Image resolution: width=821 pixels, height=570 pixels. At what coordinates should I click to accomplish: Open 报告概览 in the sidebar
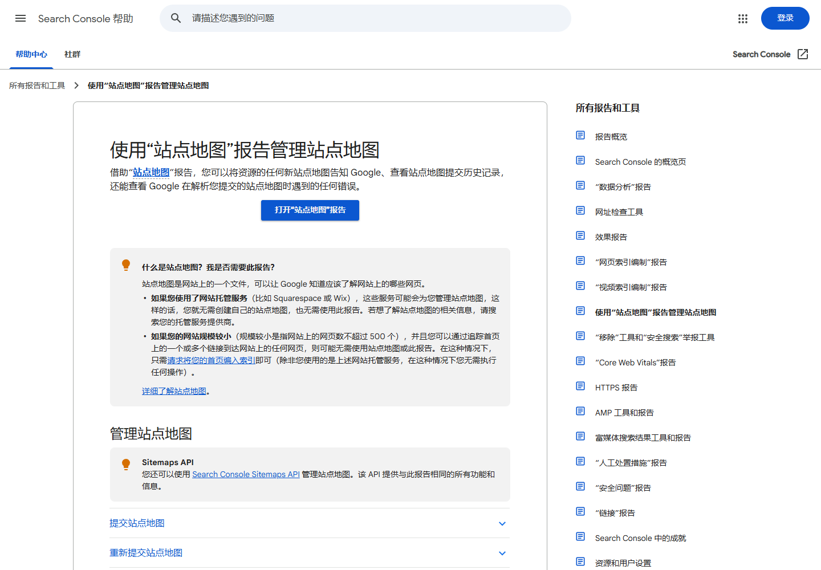coord(611,137)
